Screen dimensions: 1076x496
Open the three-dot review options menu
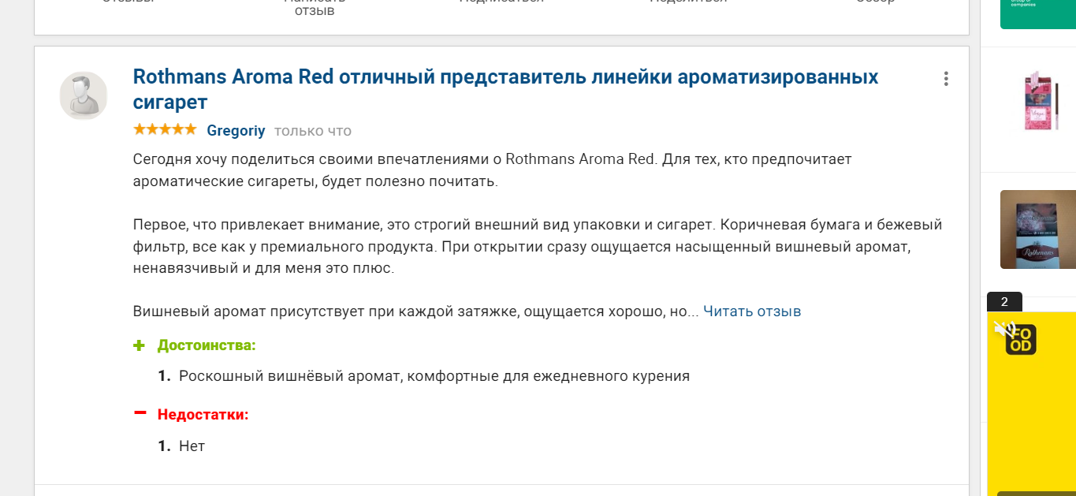pos(945,79)
